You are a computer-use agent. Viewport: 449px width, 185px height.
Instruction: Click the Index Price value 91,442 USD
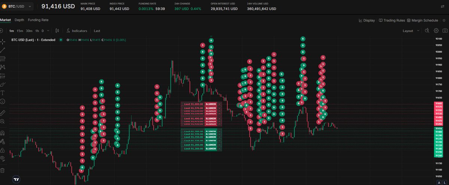119,9
